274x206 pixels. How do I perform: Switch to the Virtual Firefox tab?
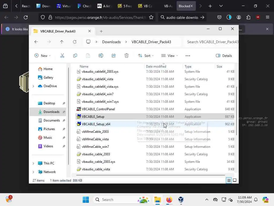coord(64,6)
